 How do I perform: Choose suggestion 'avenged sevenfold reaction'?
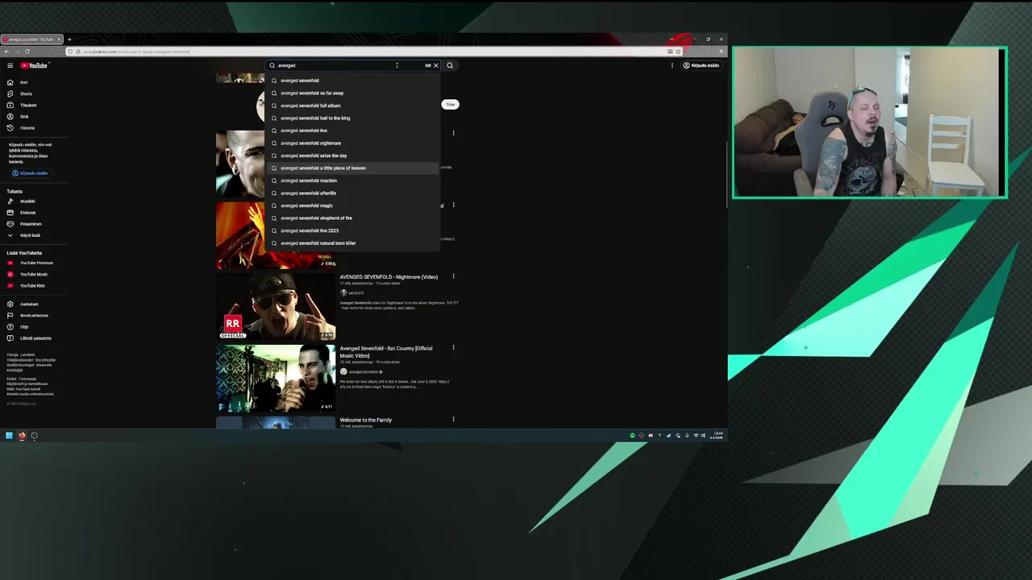pyautogui.click(x=352, y=180)
